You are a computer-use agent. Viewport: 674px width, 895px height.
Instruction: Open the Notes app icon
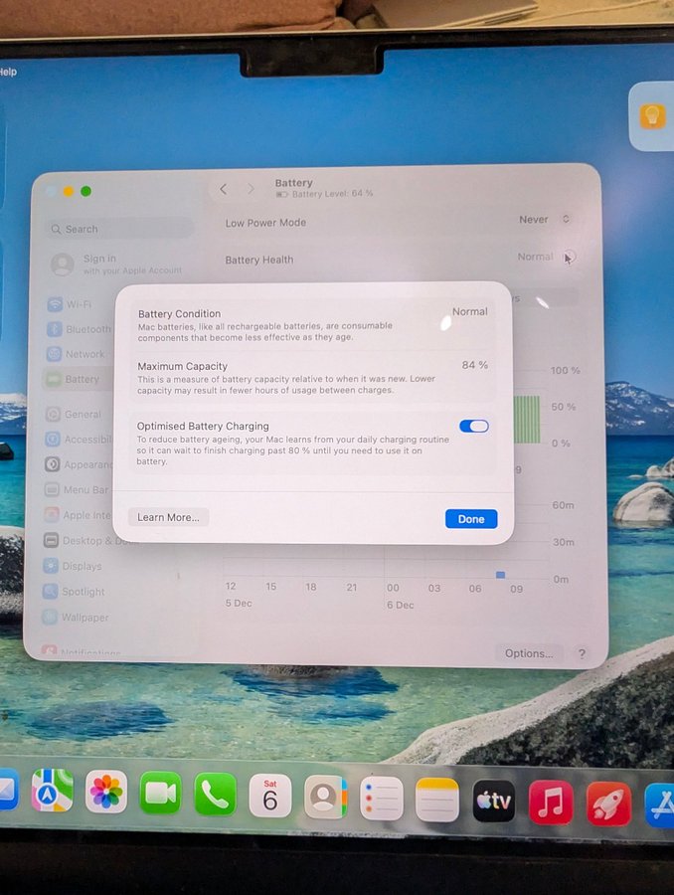click(x=437, y=800)
